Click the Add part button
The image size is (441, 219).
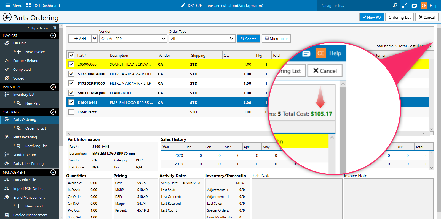coord(80,39)
